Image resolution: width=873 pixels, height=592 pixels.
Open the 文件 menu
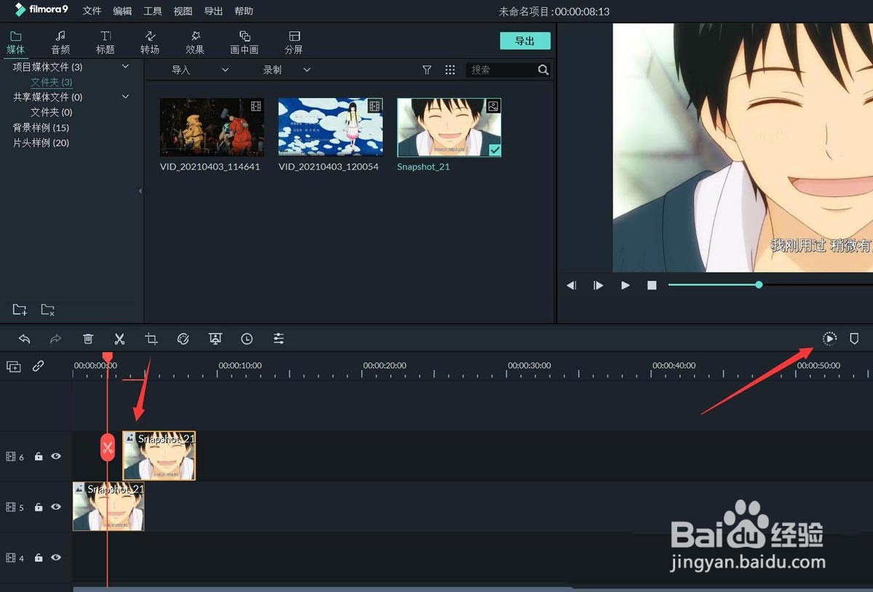(92, 11)
